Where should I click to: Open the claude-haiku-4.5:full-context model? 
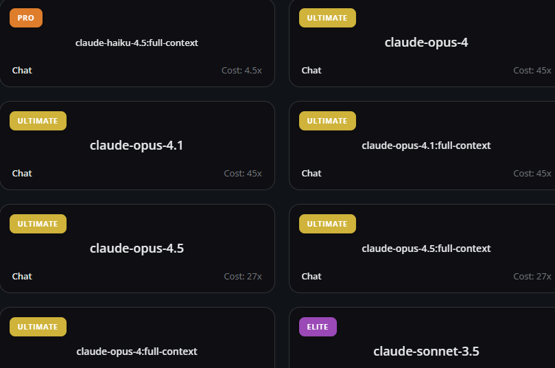[x=137, y=43]
